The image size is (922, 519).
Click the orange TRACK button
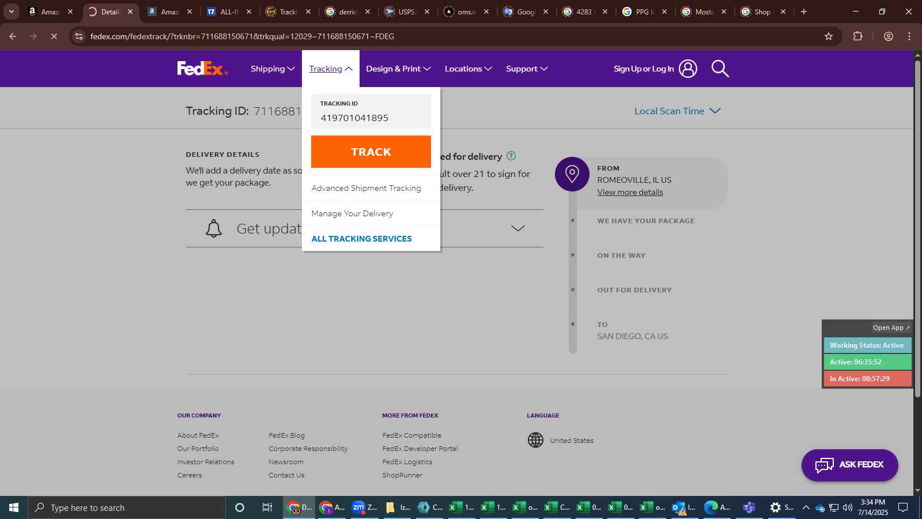coord(371,152)
